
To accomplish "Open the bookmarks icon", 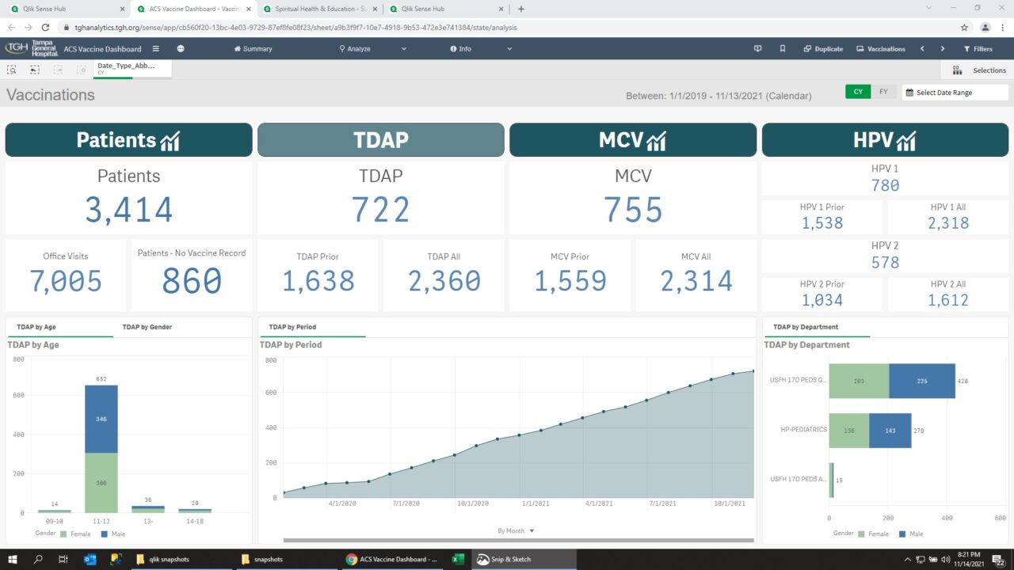I will [783, 48].
